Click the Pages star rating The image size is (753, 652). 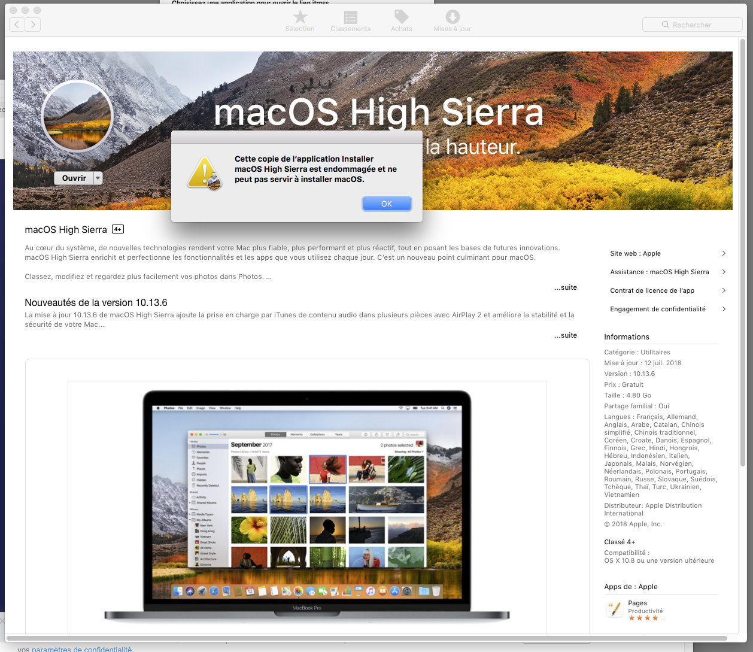(646, 618)
